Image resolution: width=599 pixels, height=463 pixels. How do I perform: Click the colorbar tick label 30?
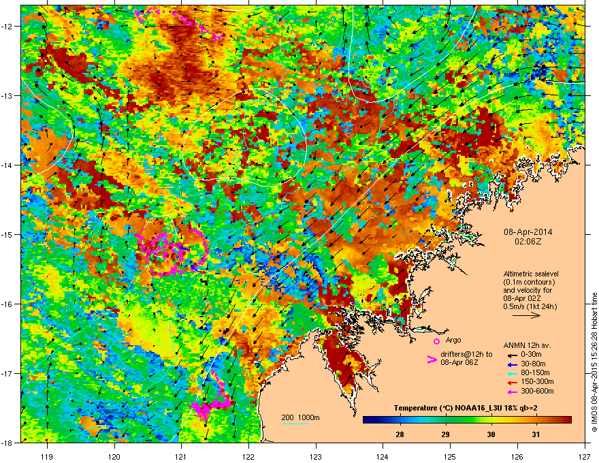(491, 434)
